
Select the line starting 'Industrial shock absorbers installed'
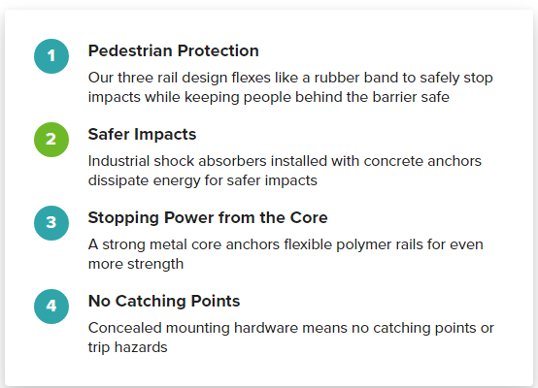point(285,161)
